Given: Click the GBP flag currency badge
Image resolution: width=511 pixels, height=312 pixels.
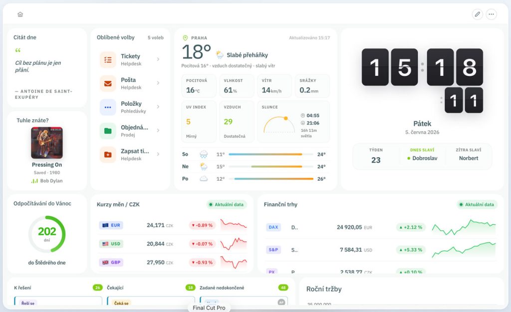Looking at the screenshot, I should click(x=111, y=262).
